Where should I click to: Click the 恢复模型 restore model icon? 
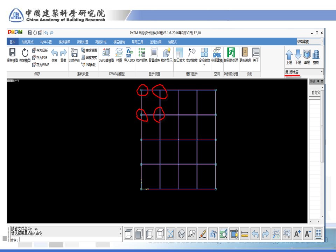pos(25,53)
